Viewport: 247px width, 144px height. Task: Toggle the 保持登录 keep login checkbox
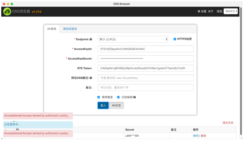point(99,97)
